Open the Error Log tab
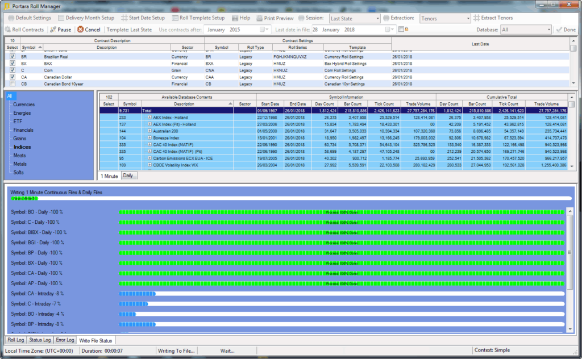Screen dimensions: 582x359 click(x=65, y=340)
